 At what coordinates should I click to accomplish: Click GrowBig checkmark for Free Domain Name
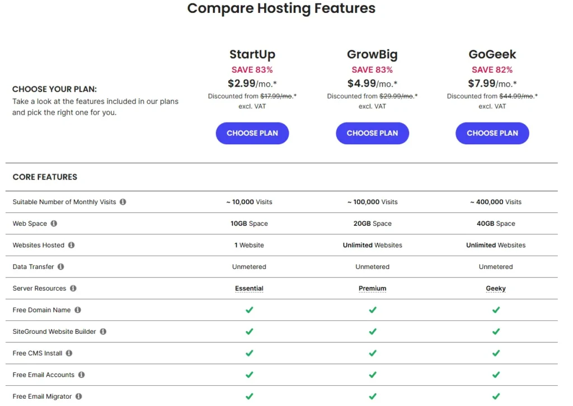[x=372, y=310]
